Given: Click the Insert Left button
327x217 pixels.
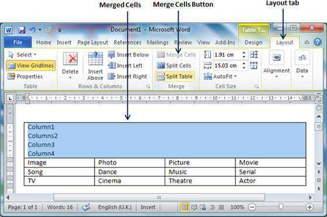Looking at the screenshot, I should coord(125,66).
